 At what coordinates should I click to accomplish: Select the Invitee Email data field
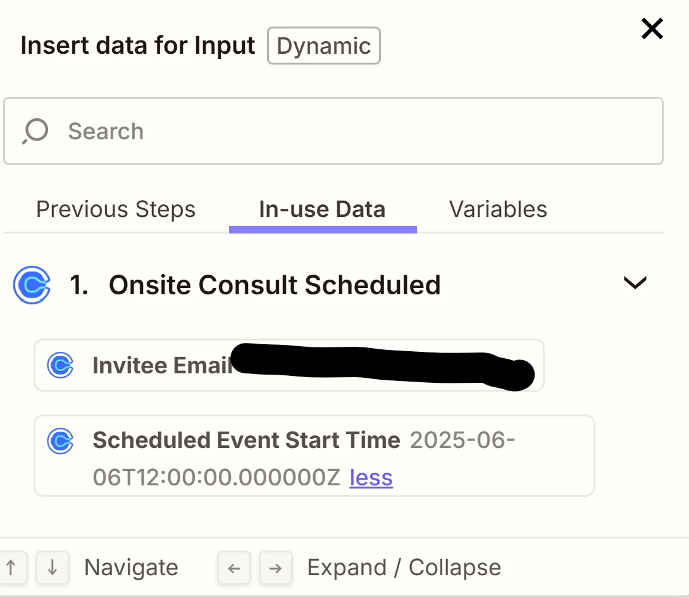[289, 365]
